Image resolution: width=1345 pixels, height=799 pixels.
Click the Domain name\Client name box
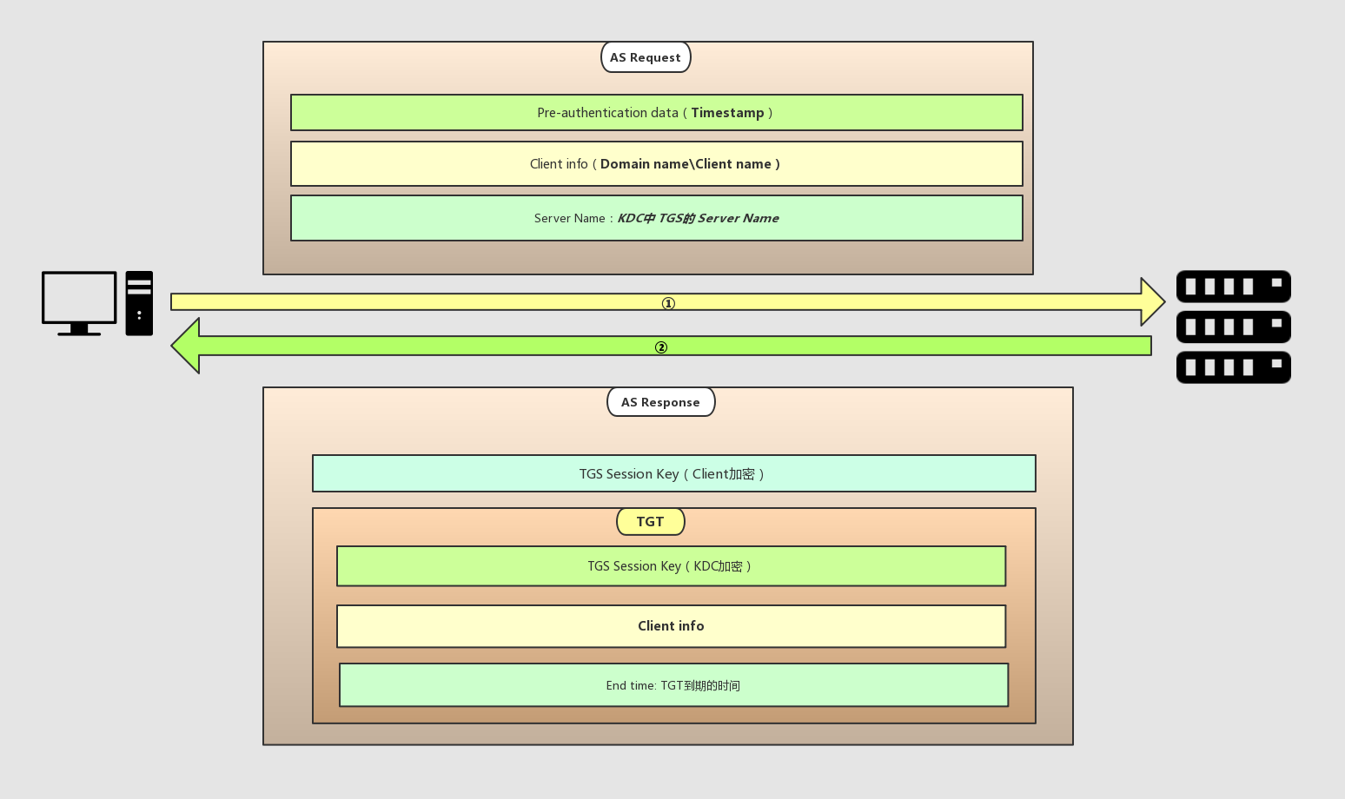coord(656,164)
